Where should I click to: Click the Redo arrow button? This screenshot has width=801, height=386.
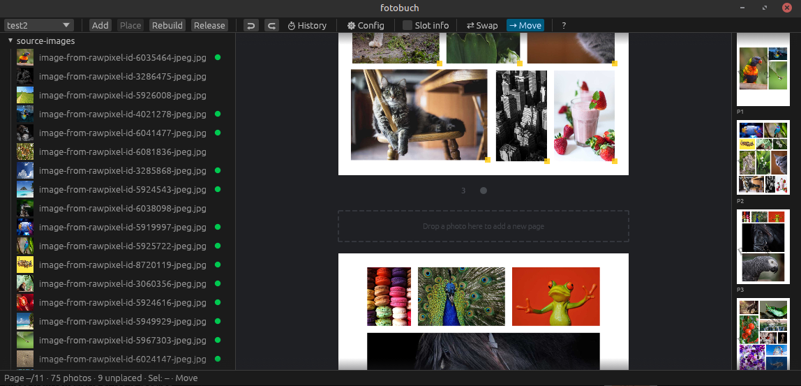click(x=272, y=25)
